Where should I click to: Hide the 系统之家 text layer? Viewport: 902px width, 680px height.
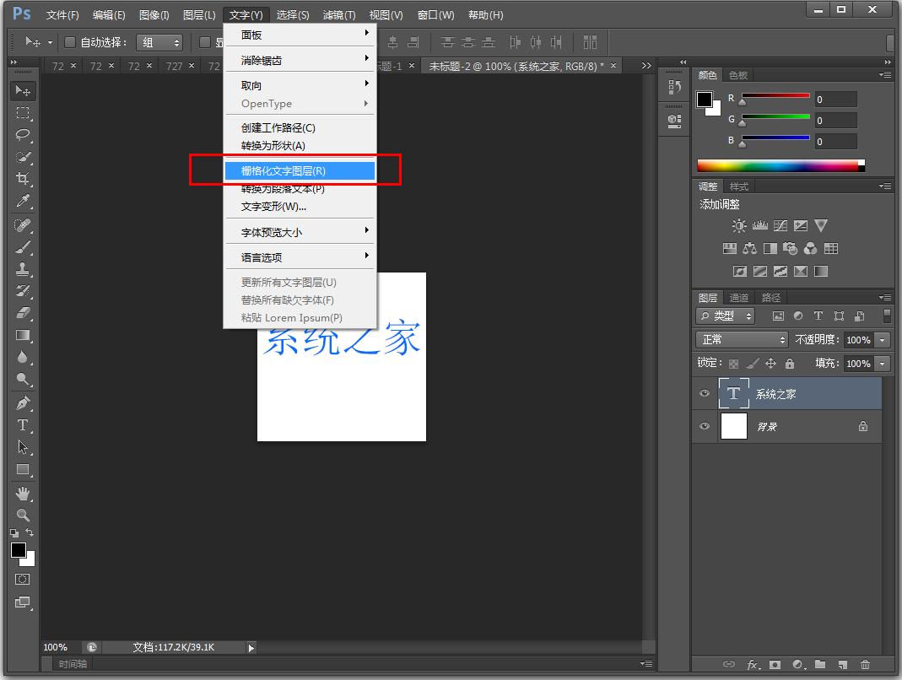704,393
